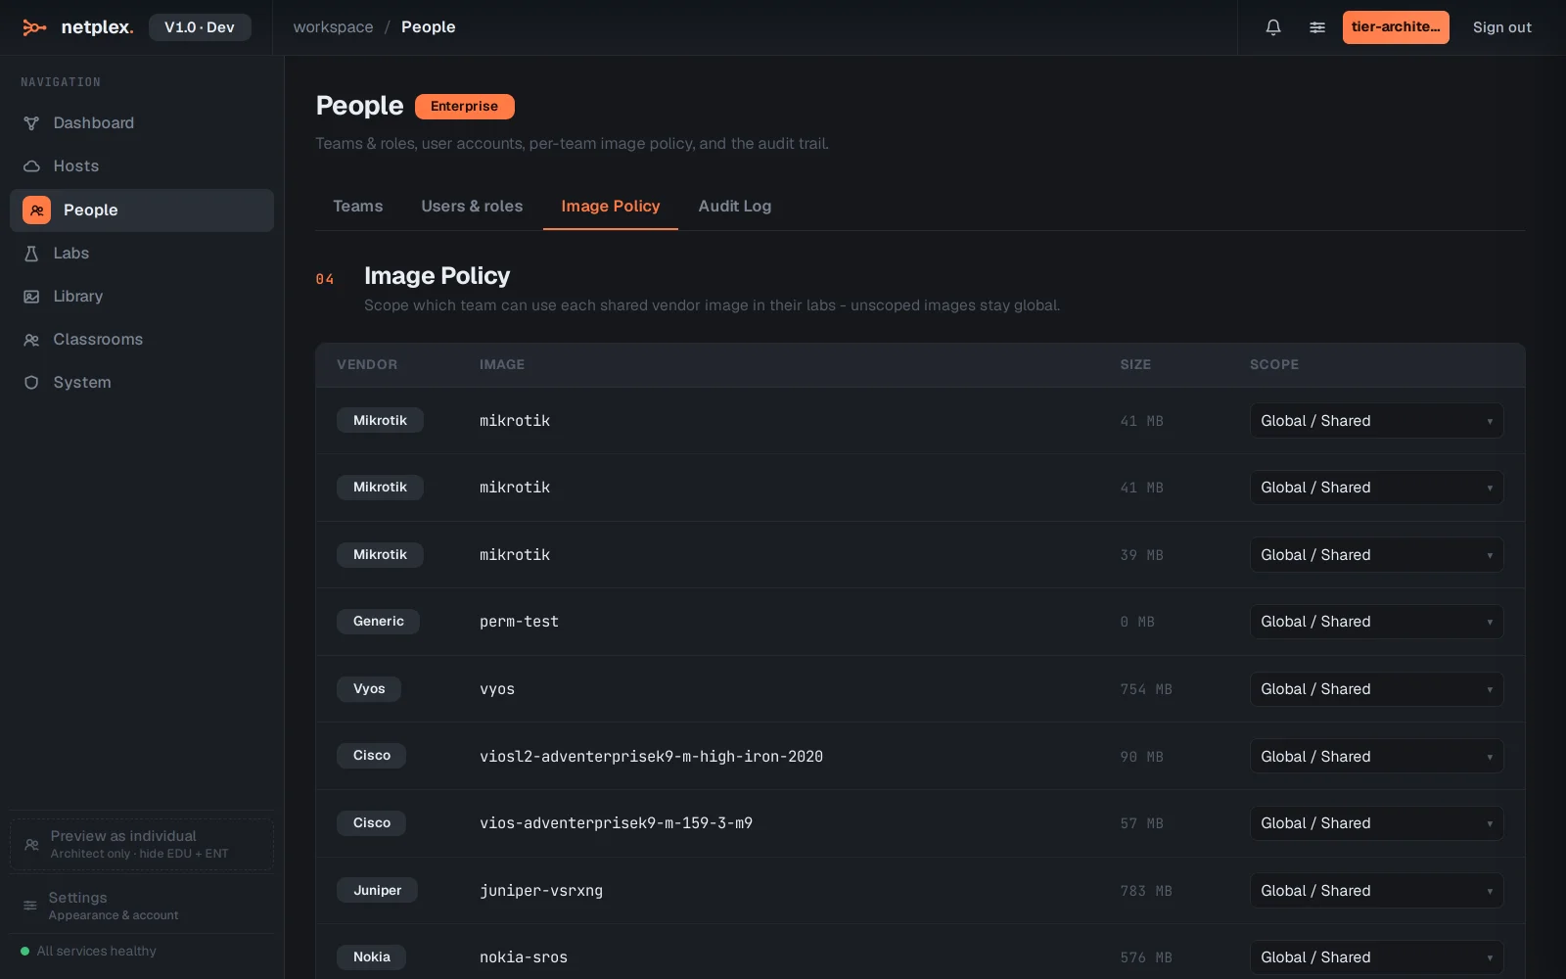Switch to the Teams tab

(358, 207)
